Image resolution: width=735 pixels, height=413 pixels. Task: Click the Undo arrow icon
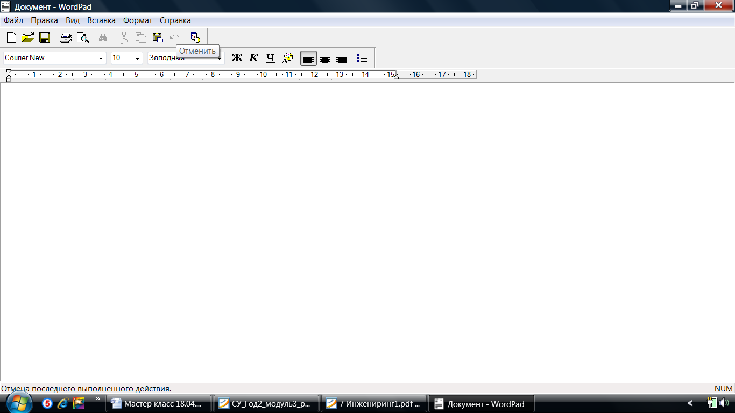(174, 38)
